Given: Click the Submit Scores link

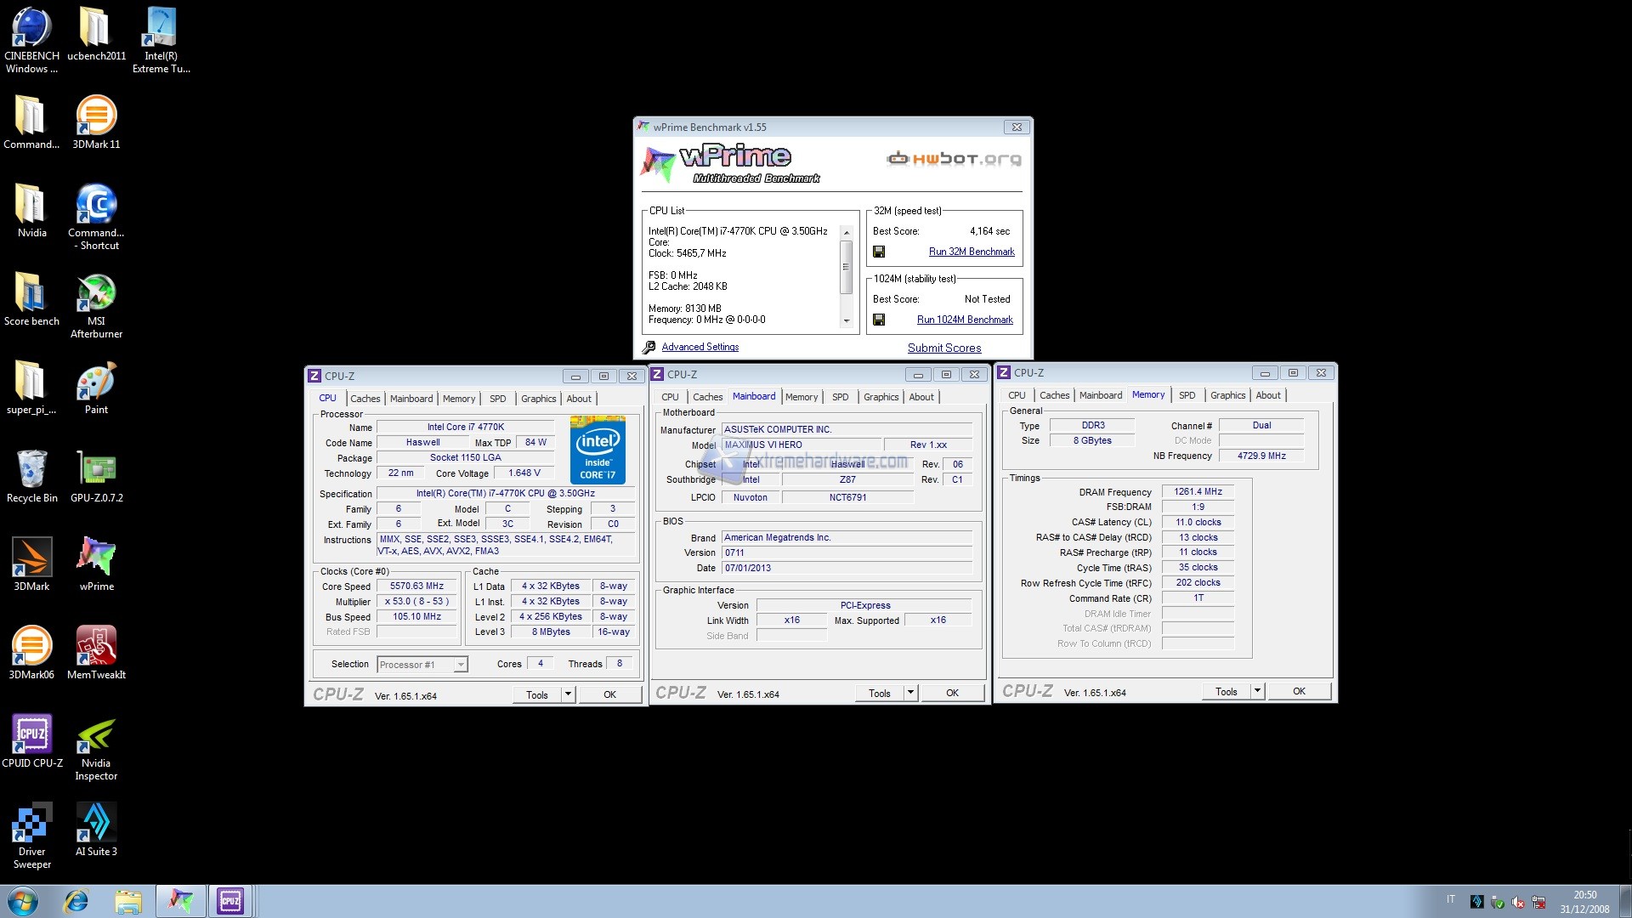Looking at the screenshot, I should 944,348.
